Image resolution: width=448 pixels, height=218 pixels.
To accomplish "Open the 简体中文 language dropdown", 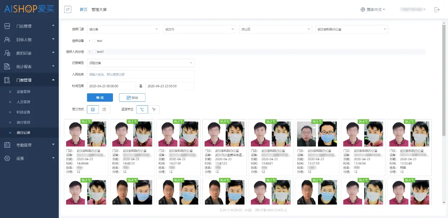I will 375,10.
